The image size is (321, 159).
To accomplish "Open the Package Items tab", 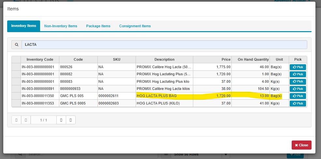I will click(x=98, y=26).
